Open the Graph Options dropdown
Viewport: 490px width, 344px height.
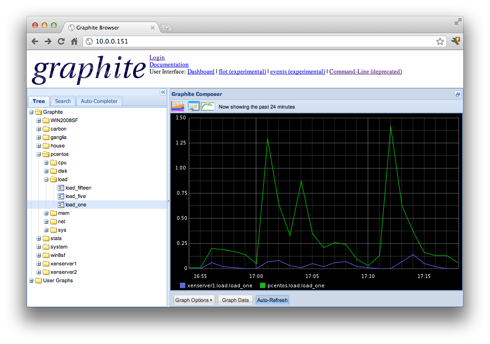click(194, 300)
